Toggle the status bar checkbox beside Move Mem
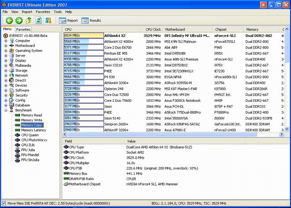 click(4, 203)
